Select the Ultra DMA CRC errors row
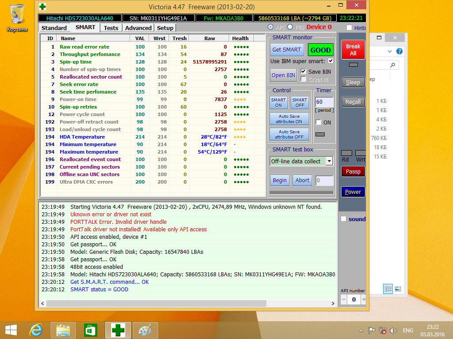 click(x=153, y=182)
